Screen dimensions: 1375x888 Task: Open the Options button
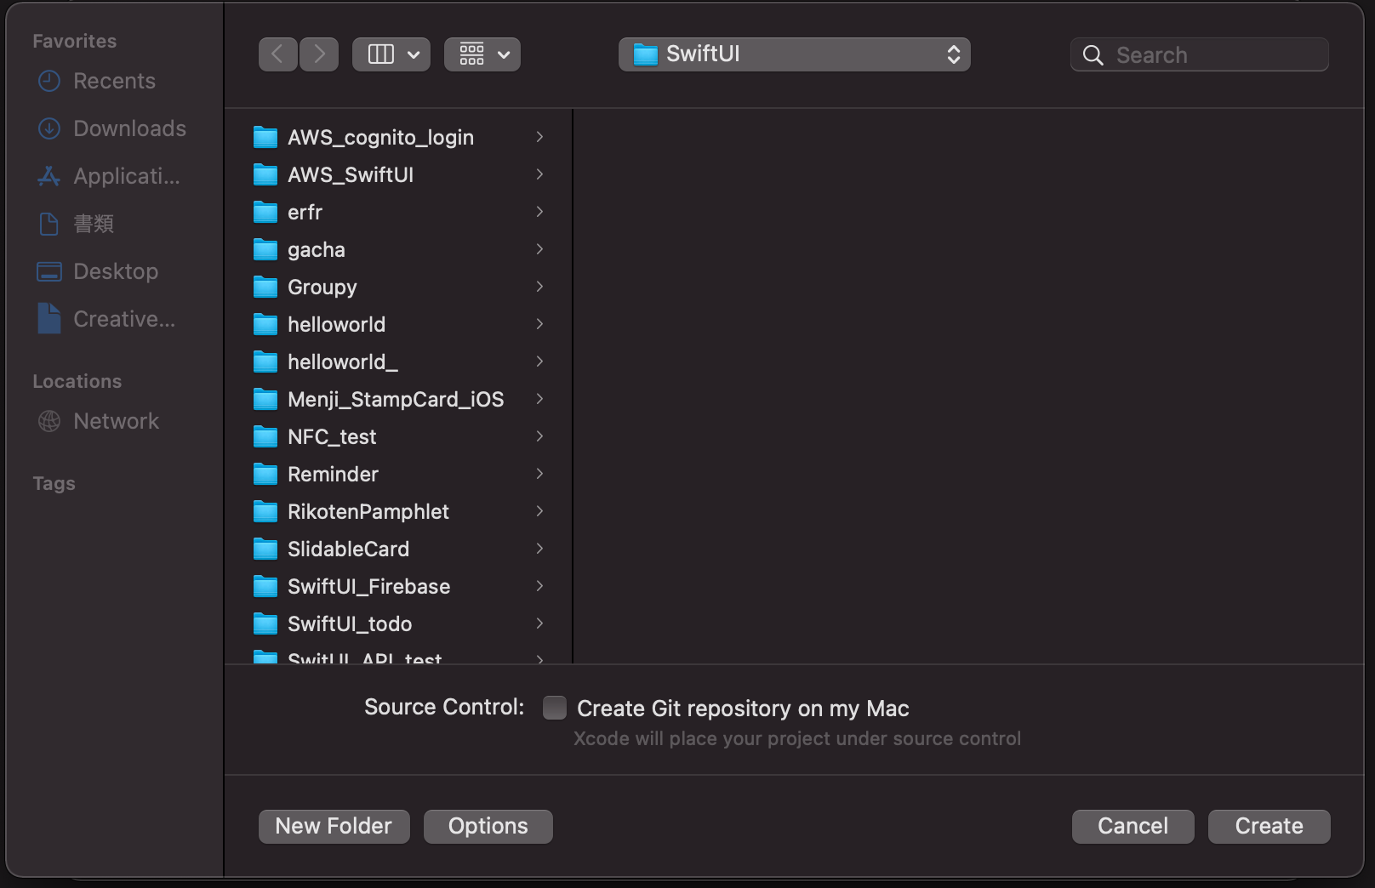[488, 826]
